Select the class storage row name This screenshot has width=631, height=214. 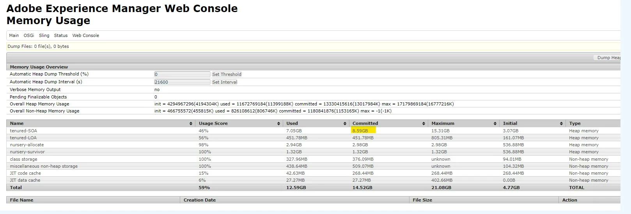(24, 159)
